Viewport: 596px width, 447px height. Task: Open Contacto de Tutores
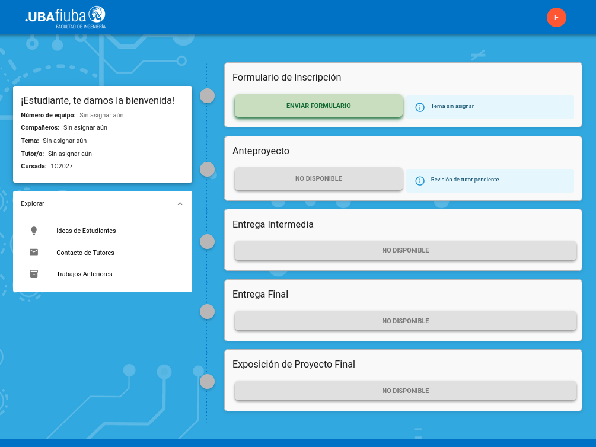(85, 253)
